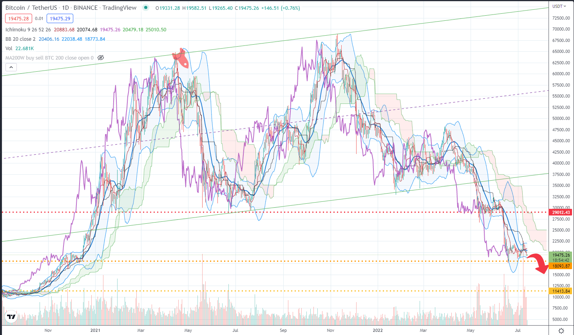Click the 2021 label on time axis
Image resolution: width=574 pixels, height=335 pixels.
(x=95, y=330)
